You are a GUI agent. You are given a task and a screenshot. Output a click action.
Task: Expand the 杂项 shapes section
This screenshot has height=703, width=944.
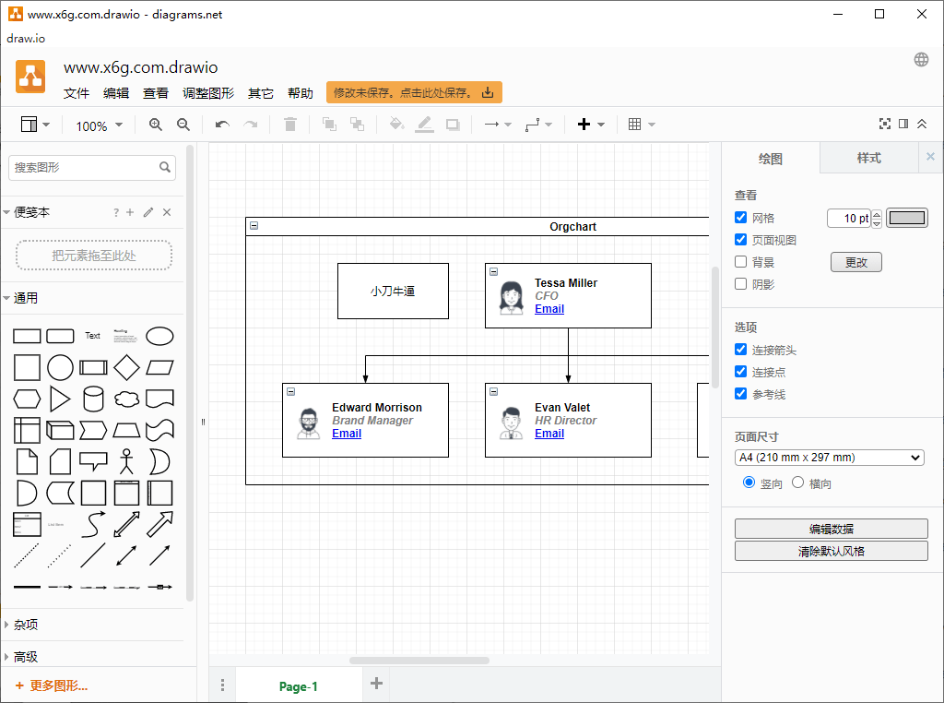[28, 624]
